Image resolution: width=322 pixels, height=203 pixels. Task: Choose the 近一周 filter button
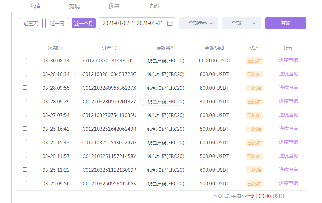pyautogui.click(x=57, y=23)
